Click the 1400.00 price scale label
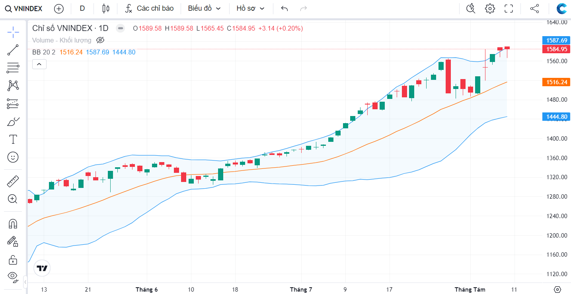Image resolution: width=571 pixels, height=294 pixels. coord(557,138)
